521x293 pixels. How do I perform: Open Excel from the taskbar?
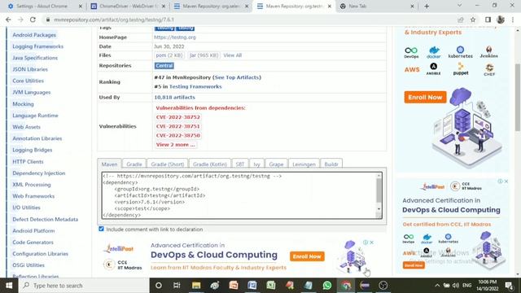(x=271, y=286)
